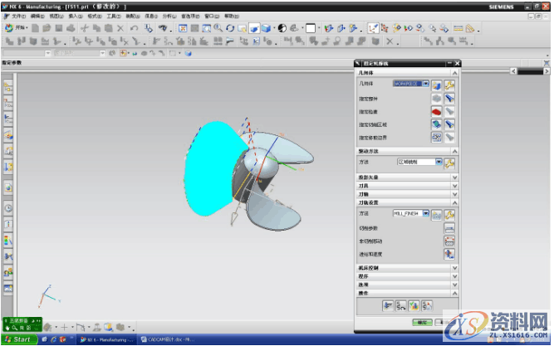Viewport: 554px width, 346px height.
Task: Open the 几何体 WORKPIECE dropdown
Action: pos(426,84)
